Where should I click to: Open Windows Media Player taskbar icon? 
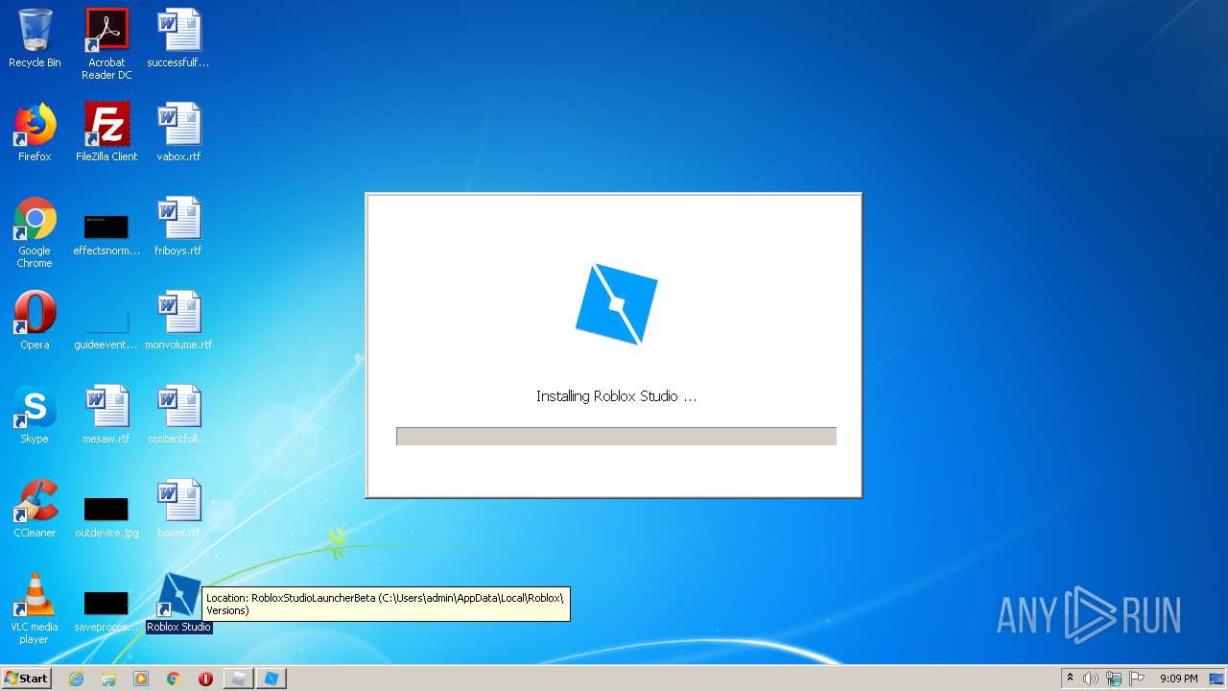pyautogui.click(x=141, y=679)
